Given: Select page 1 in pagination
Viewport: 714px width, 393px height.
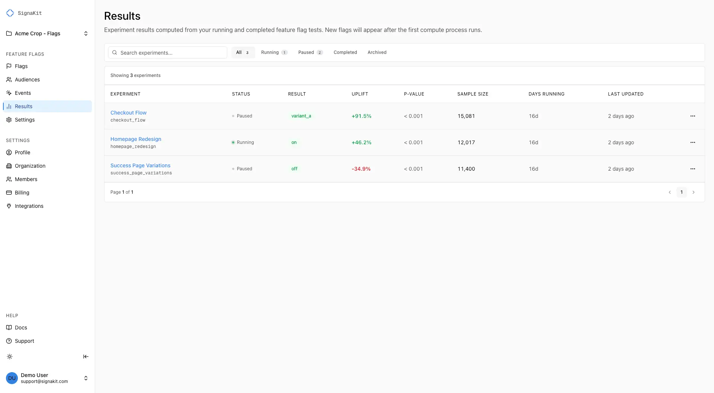Looking at the screenshot, I should (681, 192).
